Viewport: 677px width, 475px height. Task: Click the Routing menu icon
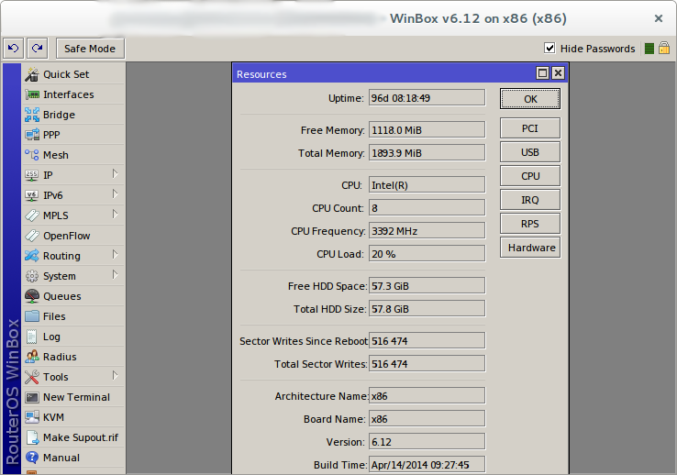pos(32,256)
